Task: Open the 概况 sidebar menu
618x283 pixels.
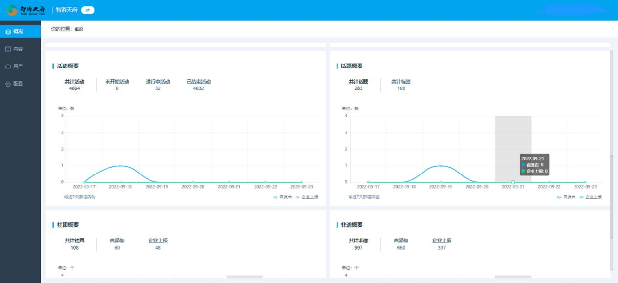Action: 20,32
